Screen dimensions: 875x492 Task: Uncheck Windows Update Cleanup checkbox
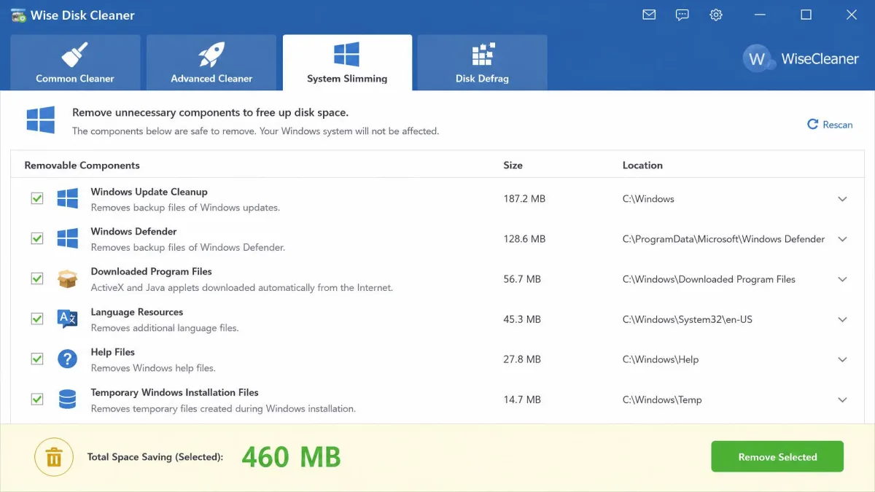pos(36,198)
